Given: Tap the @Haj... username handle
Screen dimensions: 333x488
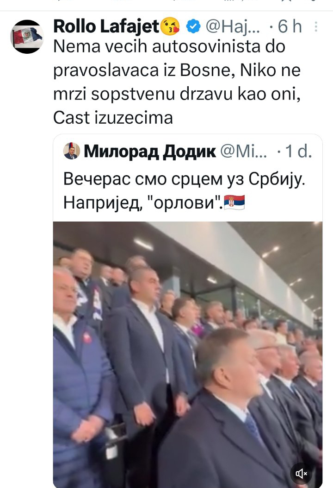Looking at the screenshot, I should [233, 26].
